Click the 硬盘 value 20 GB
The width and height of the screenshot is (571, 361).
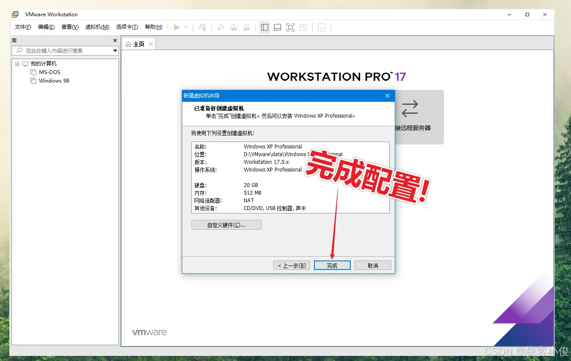coord(251,185)
